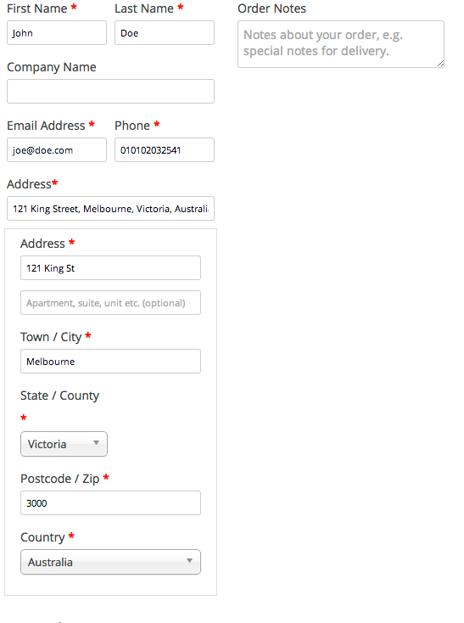Click the Postcode / Zip label
The image size is (464, 623).
pyautogui.click(x=60, y=479)
